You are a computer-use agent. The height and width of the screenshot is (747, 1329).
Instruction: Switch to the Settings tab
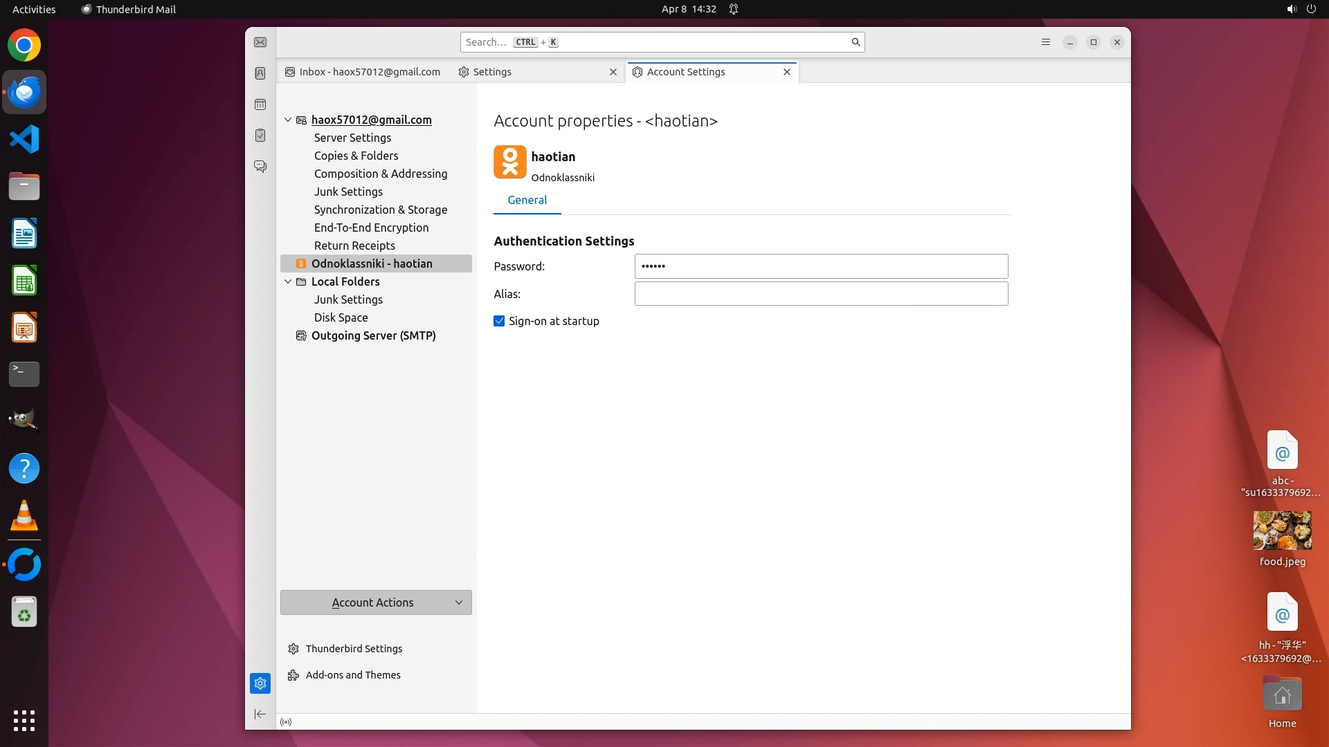tap(492, 72)
